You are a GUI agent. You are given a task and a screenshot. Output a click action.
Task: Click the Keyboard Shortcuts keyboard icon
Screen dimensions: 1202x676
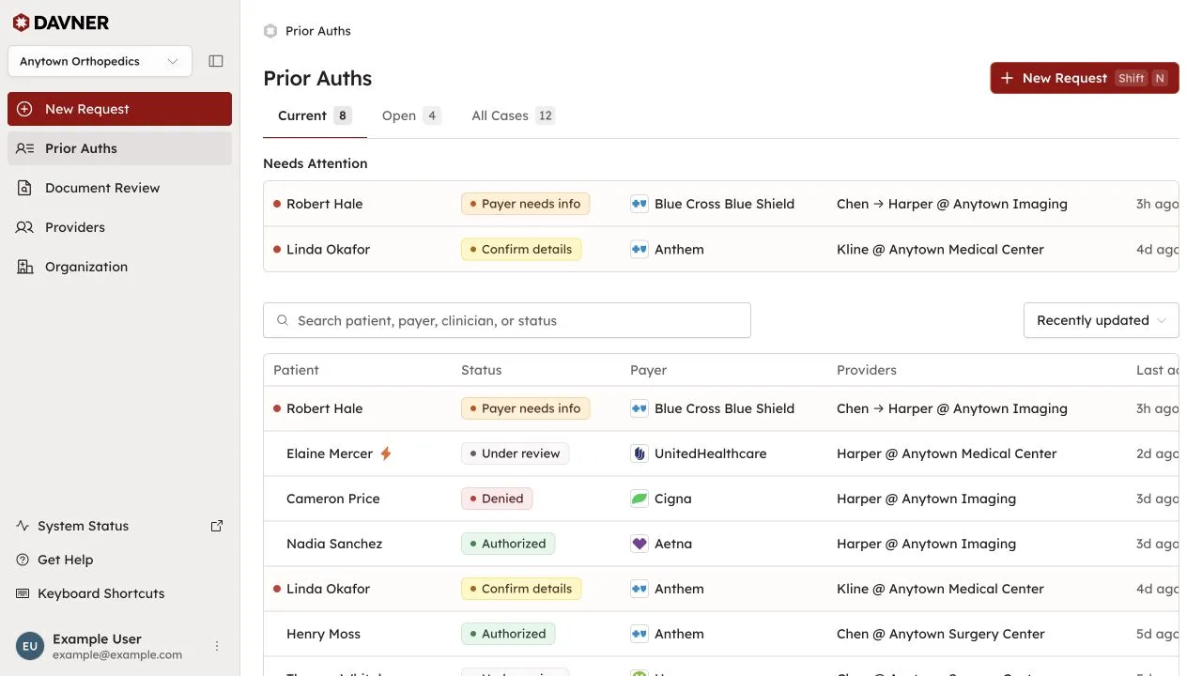(x=23, y=593)
